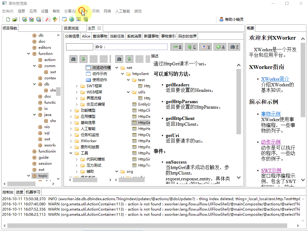Click the 命令 input field
The height and width of the screenshot is (231, 308).
pyautogui.click(x=131, y=47)
